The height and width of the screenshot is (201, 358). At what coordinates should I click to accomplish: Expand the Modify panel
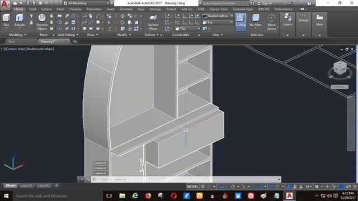[x=124, y=35]
